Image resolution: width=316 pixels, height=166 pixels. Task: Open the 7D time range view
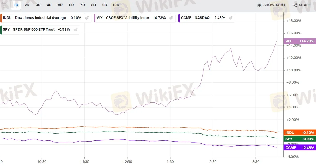coord(83,5)
